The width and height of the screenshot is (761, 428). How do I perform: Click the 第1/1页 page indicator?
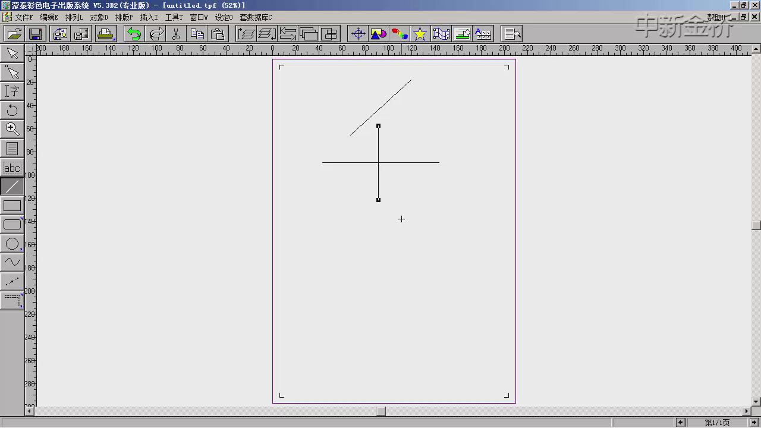(717, 423)
